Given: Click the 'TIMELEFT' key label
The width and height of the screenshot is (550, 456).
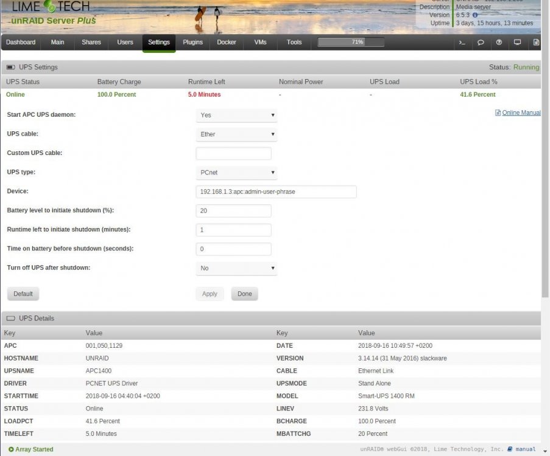Looking at the screenshot, I should [x=19, y=434].
